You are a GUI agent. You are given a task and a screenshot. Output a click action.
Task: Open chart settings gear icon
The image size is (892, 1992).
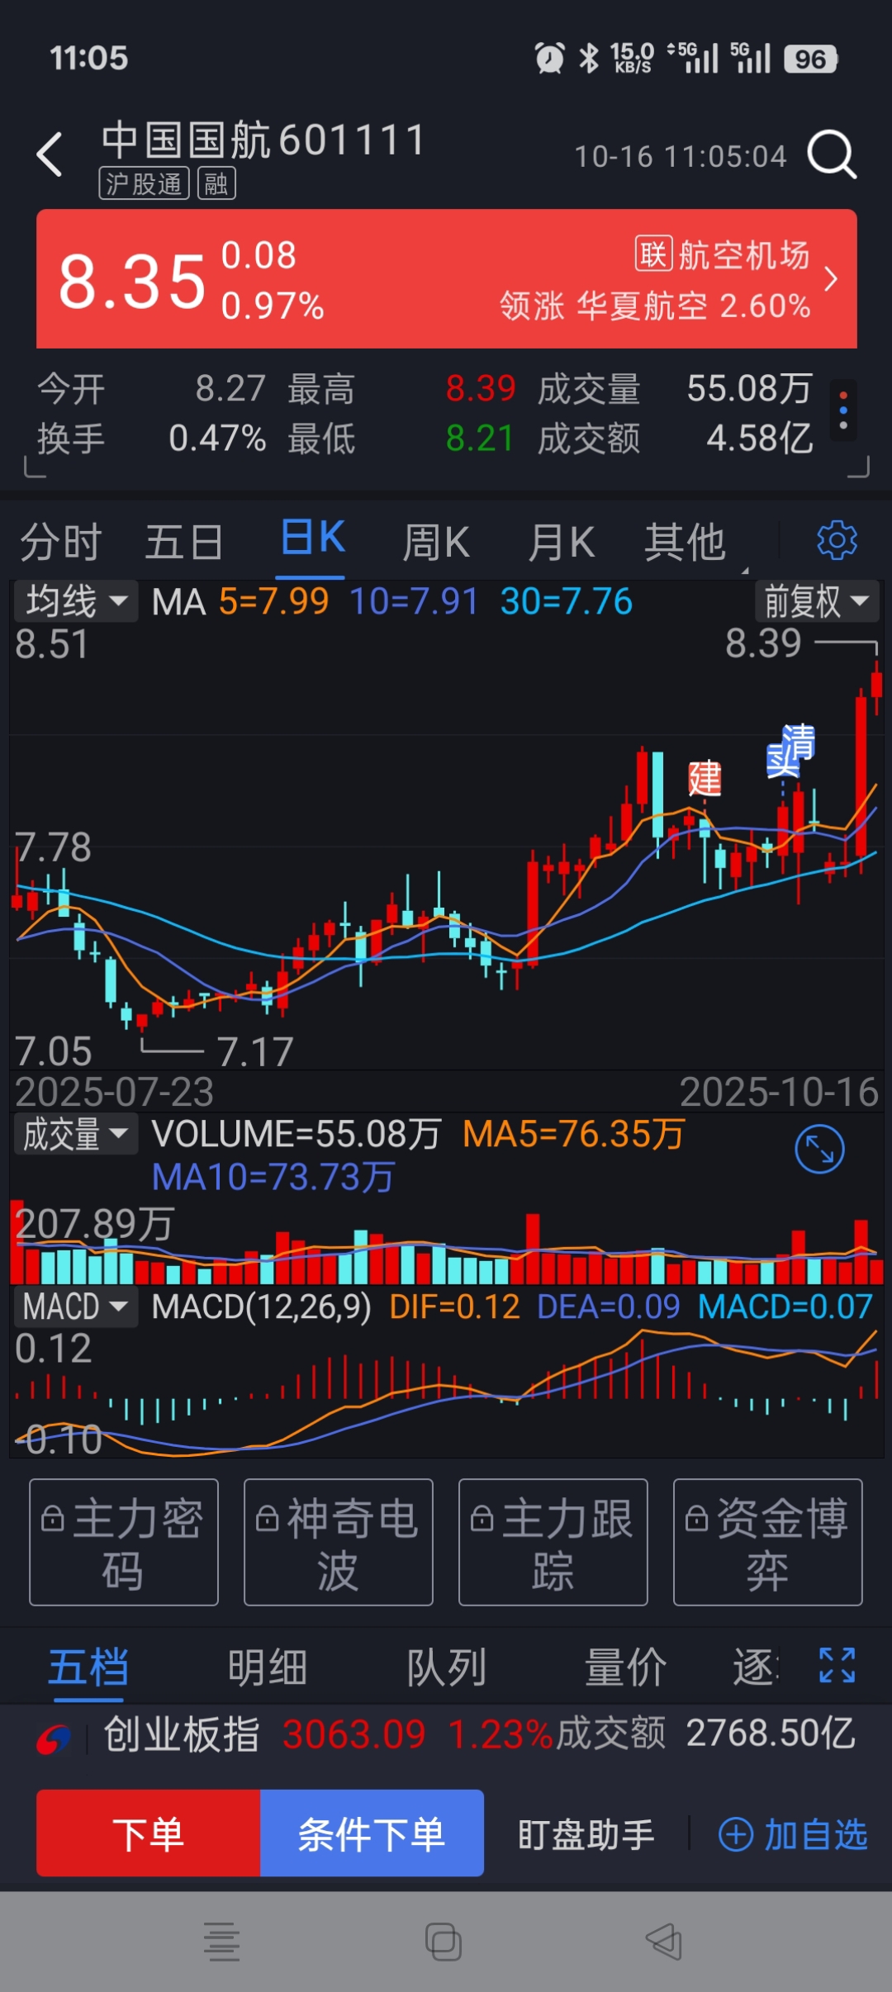click(x=837, y=541)
